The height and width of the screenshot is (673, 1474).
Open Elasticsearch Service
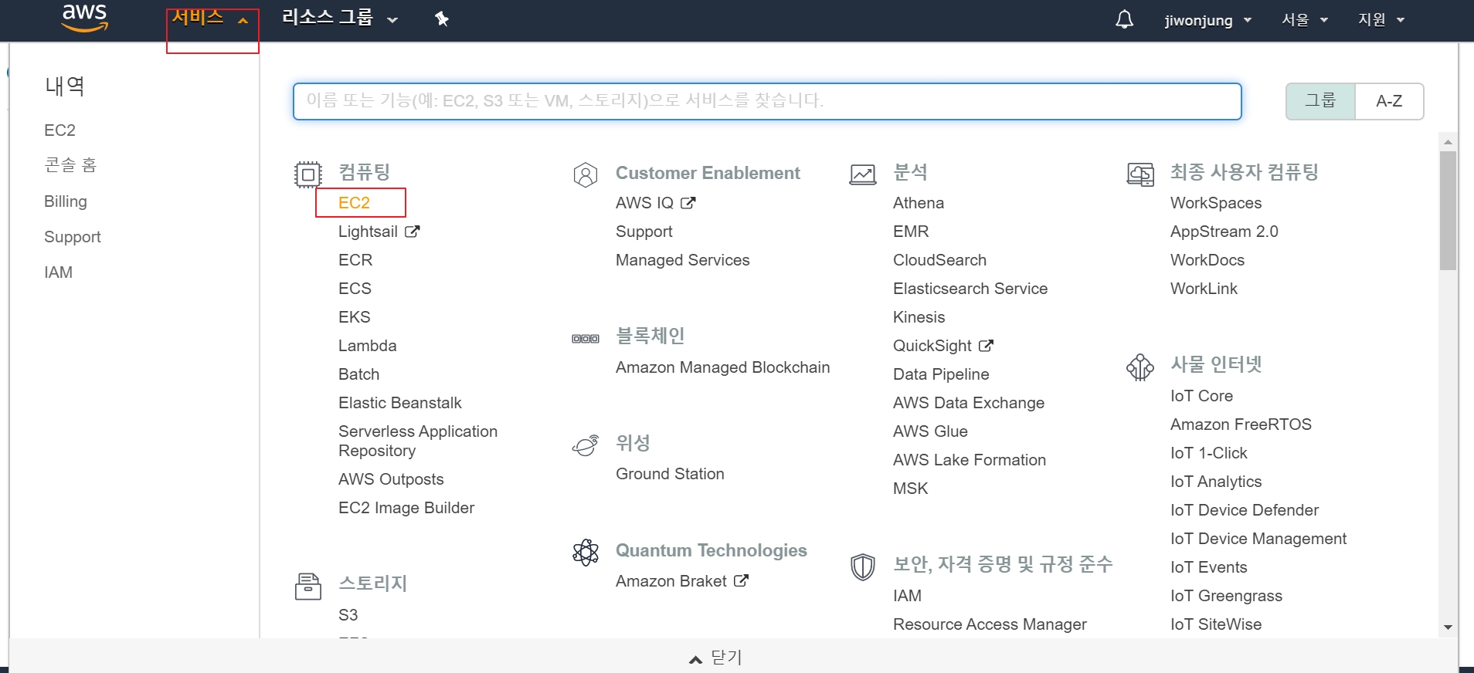970,289
